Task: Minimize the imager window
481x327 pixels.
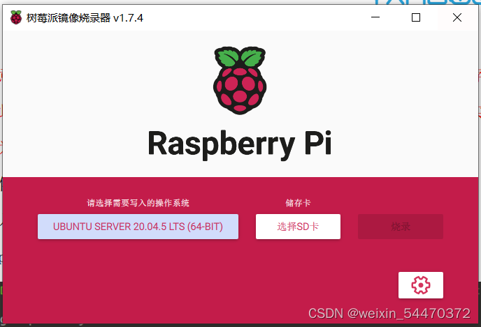Action: [x=375, y=17]
